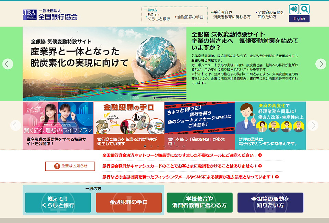Click the hero paragraph starting 気候変動問題は
This screenshot has height=223, width=329.
[245, 70]
